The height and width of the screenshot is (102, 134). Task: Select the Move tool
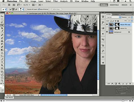(x=2, y=16)
